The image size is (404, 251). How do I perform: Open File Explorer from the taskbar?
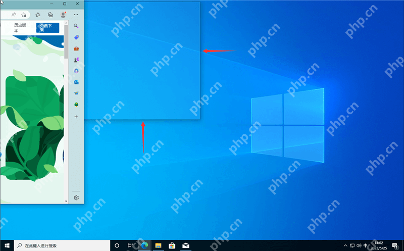(158, 245)
